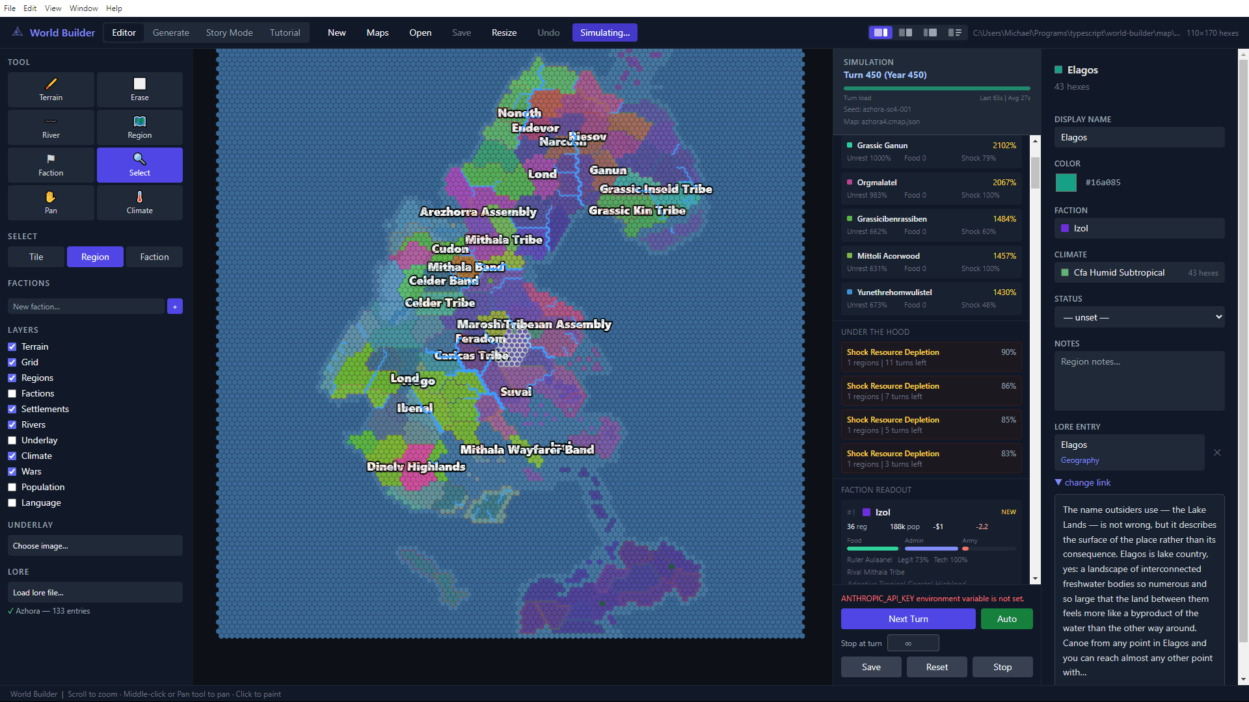The width and height of the screenshot is (1249, 702).
Task: Add new faction with plus button
Action: coord(175,307)
